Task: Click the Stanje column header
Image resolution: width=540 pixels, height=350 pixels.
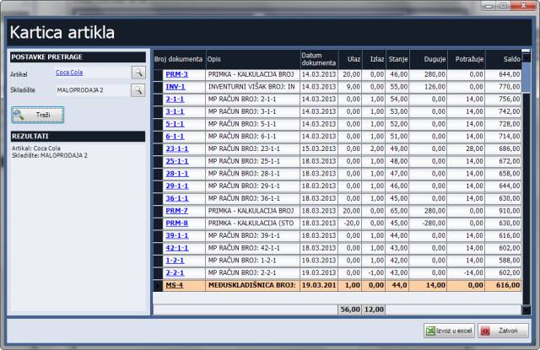Action: click(398, 59)
